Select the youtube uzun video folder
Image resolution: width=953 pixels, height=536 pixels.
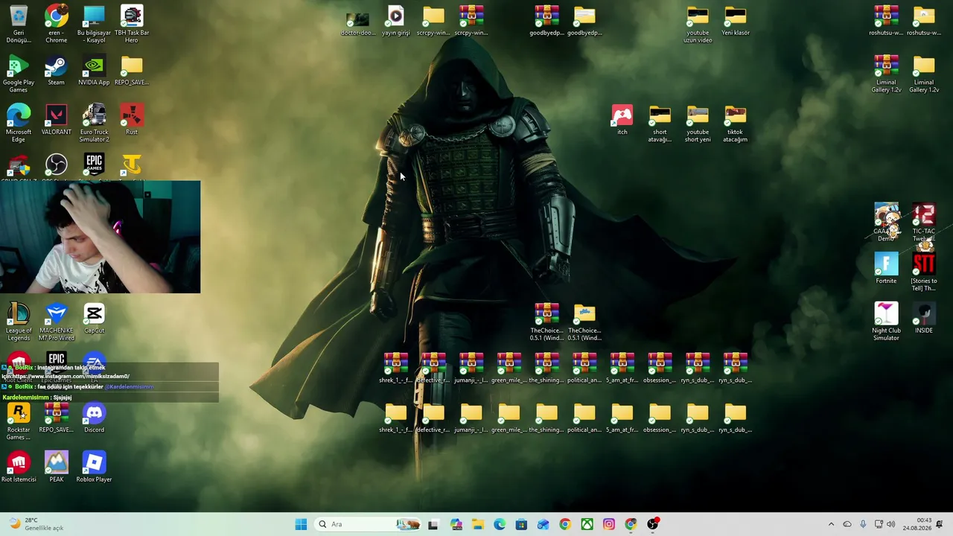coord(698,24)
